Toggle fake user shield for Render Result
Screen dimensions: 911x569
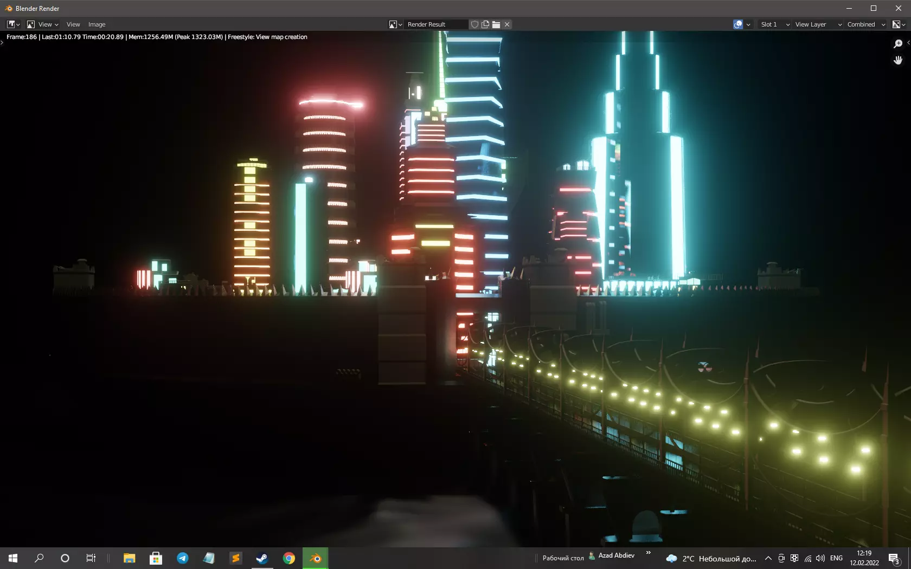coord(474,24)
